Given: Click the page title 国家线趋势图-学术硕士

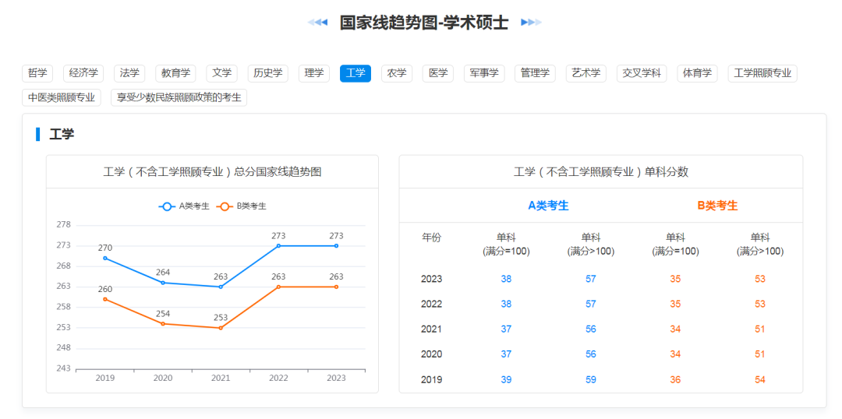Looking at the screenshot, I should coord(424,23).
